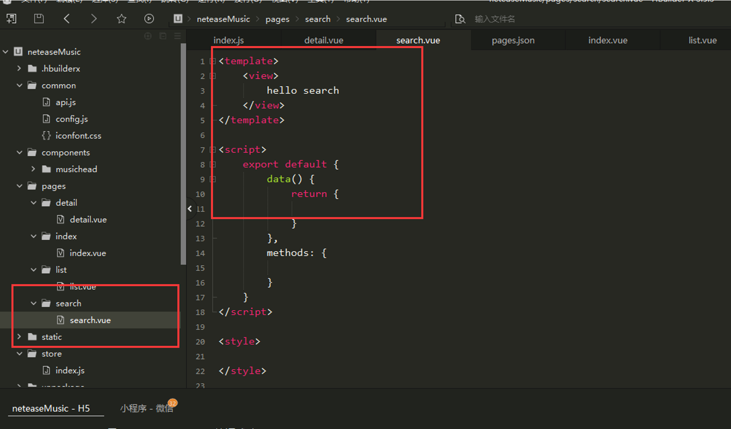Open api.js in the file tree

tap(65, 102)
